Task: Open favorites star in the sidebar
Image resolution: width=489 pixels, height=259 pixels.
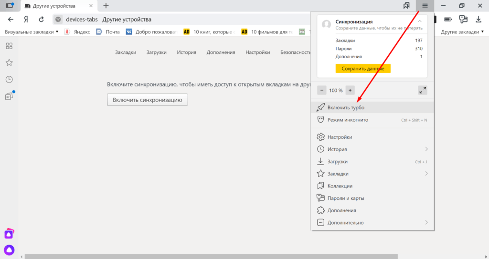Action: point(9,62)
